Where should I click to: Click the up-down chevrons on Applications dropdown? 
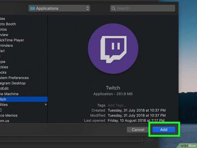tap(87, 8)
